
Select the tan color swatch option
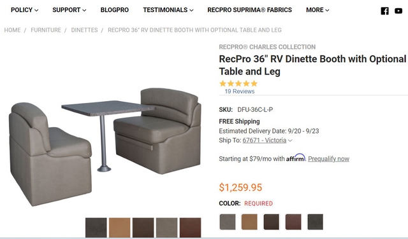[x=249, y=222]
